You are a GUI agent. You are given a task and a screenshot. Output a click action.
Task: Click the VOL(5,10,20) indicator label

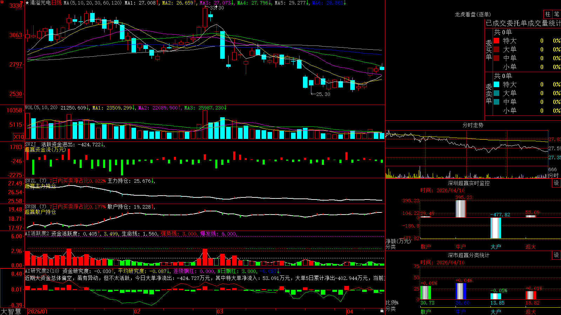41,108
